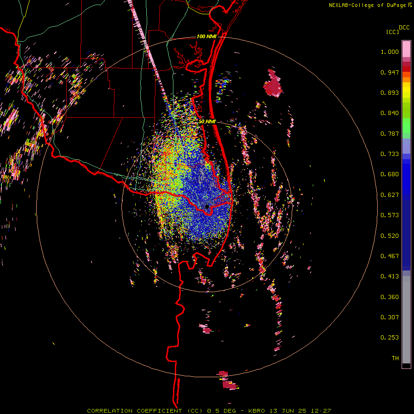414x414 pixels.
Task: Click the 100 NMI range ring label
Action: [x=207, y=36]
